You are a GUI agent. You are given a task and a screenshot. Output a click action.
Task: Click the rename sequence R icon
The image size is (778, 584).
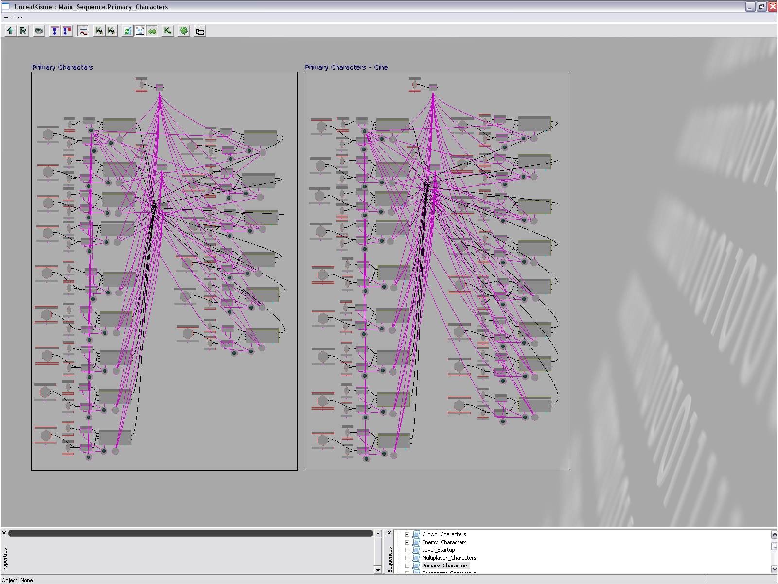pos(23,31)
